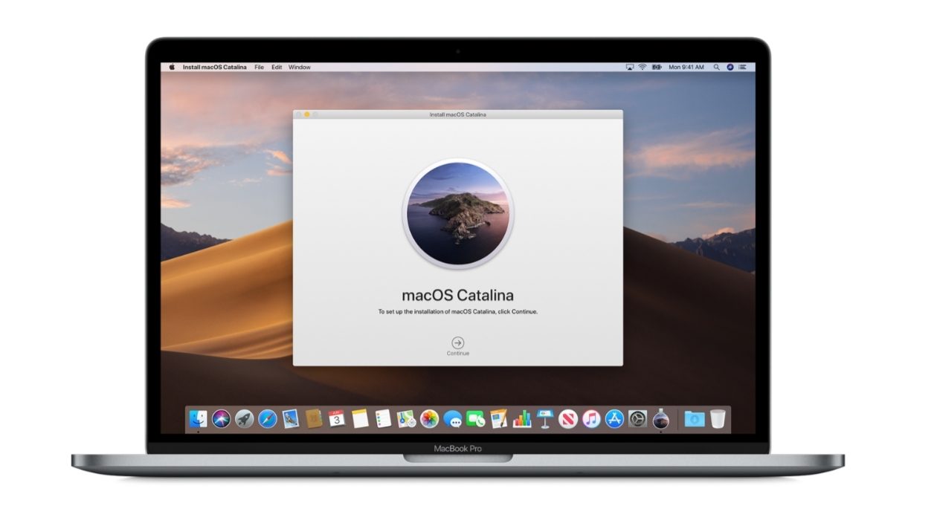Check the battery status icon
This screenshot has width=934, height=526.
657,67
